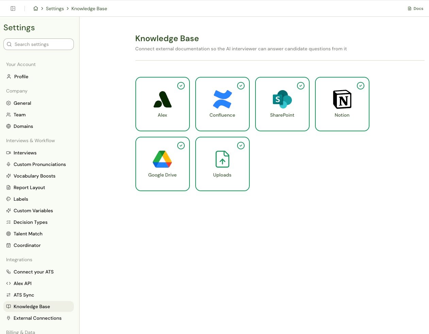Viewport: 429px width, 334px height.
Task: Open Vocabulary Boosts settings
Action: pos(38,176)
